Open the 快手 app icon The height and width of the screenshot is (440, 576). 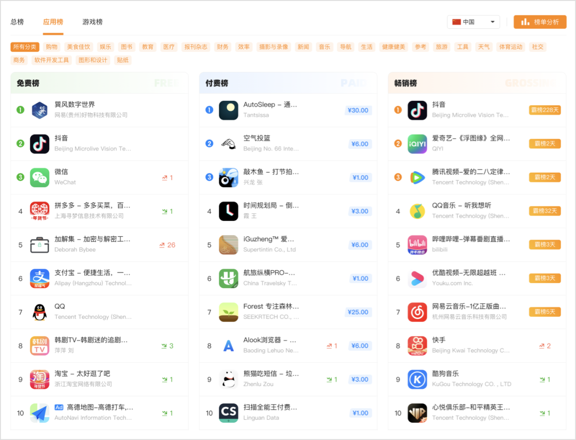coord(417,346)
